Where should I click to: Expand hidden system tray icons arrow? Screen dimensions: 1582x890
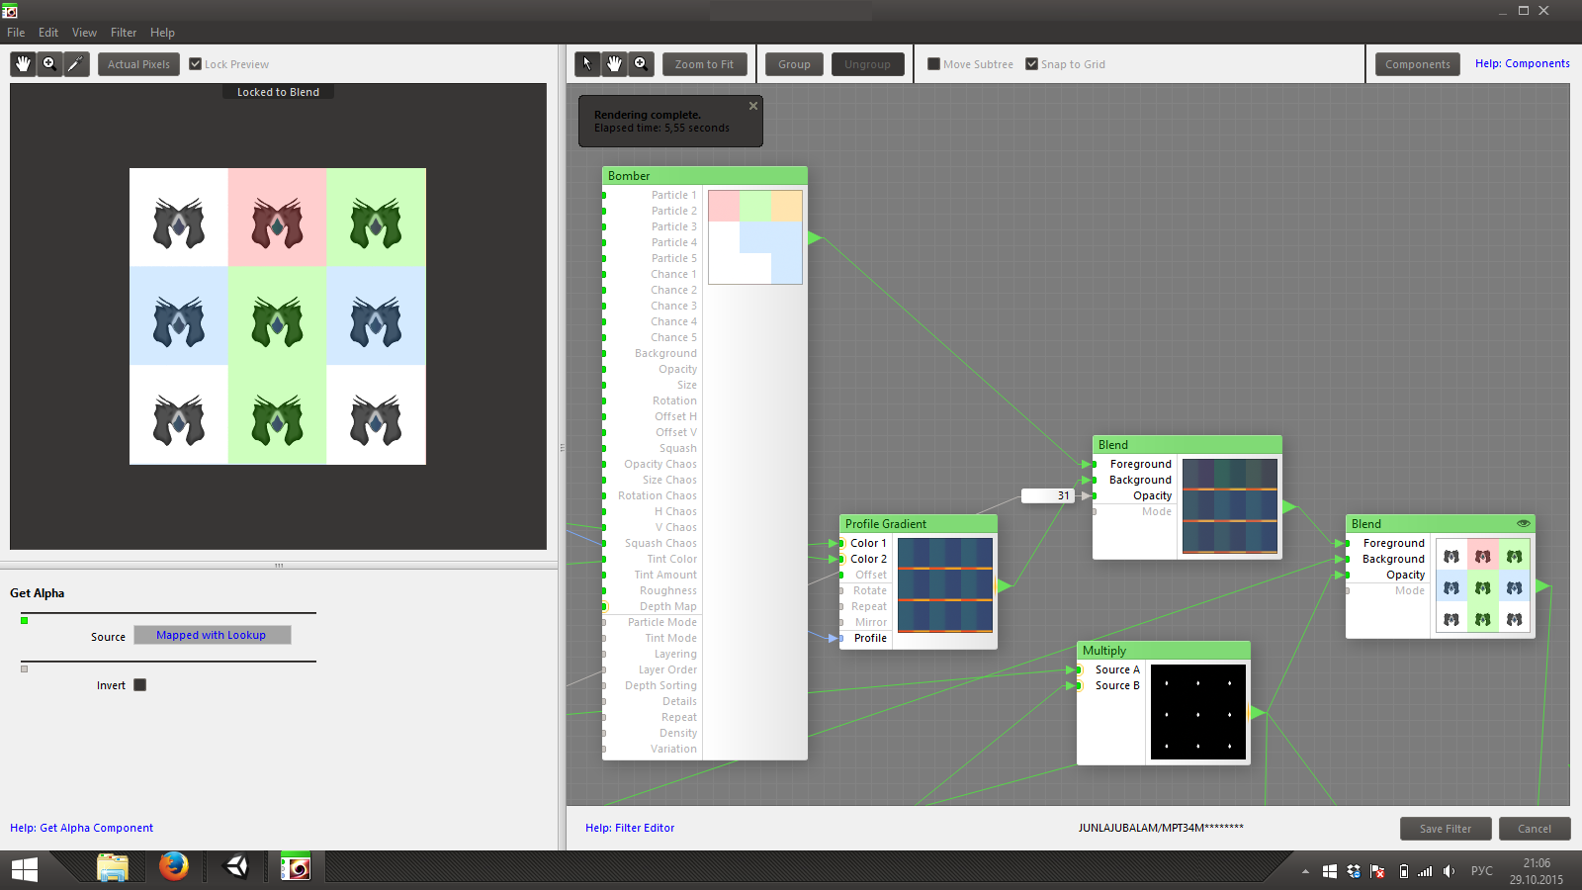click(1305, 871)
